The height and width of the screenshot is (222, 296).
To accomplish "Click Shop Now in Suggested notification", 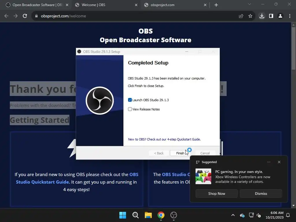I will point(217,193).
